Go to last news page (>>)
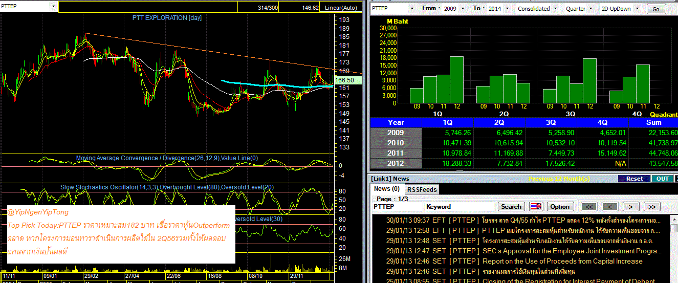Image resolution: width=678 pixels, height=283 pixels. coord(651,206)
